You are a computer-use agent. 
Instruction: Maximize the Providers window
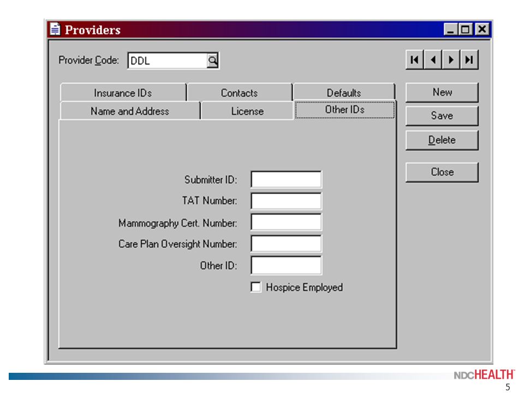click(x=465, y=29)
